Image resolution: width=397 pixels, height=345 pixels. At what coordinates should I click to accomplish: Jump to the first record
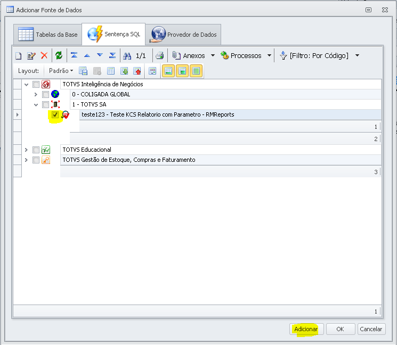[x=74, y=55]
